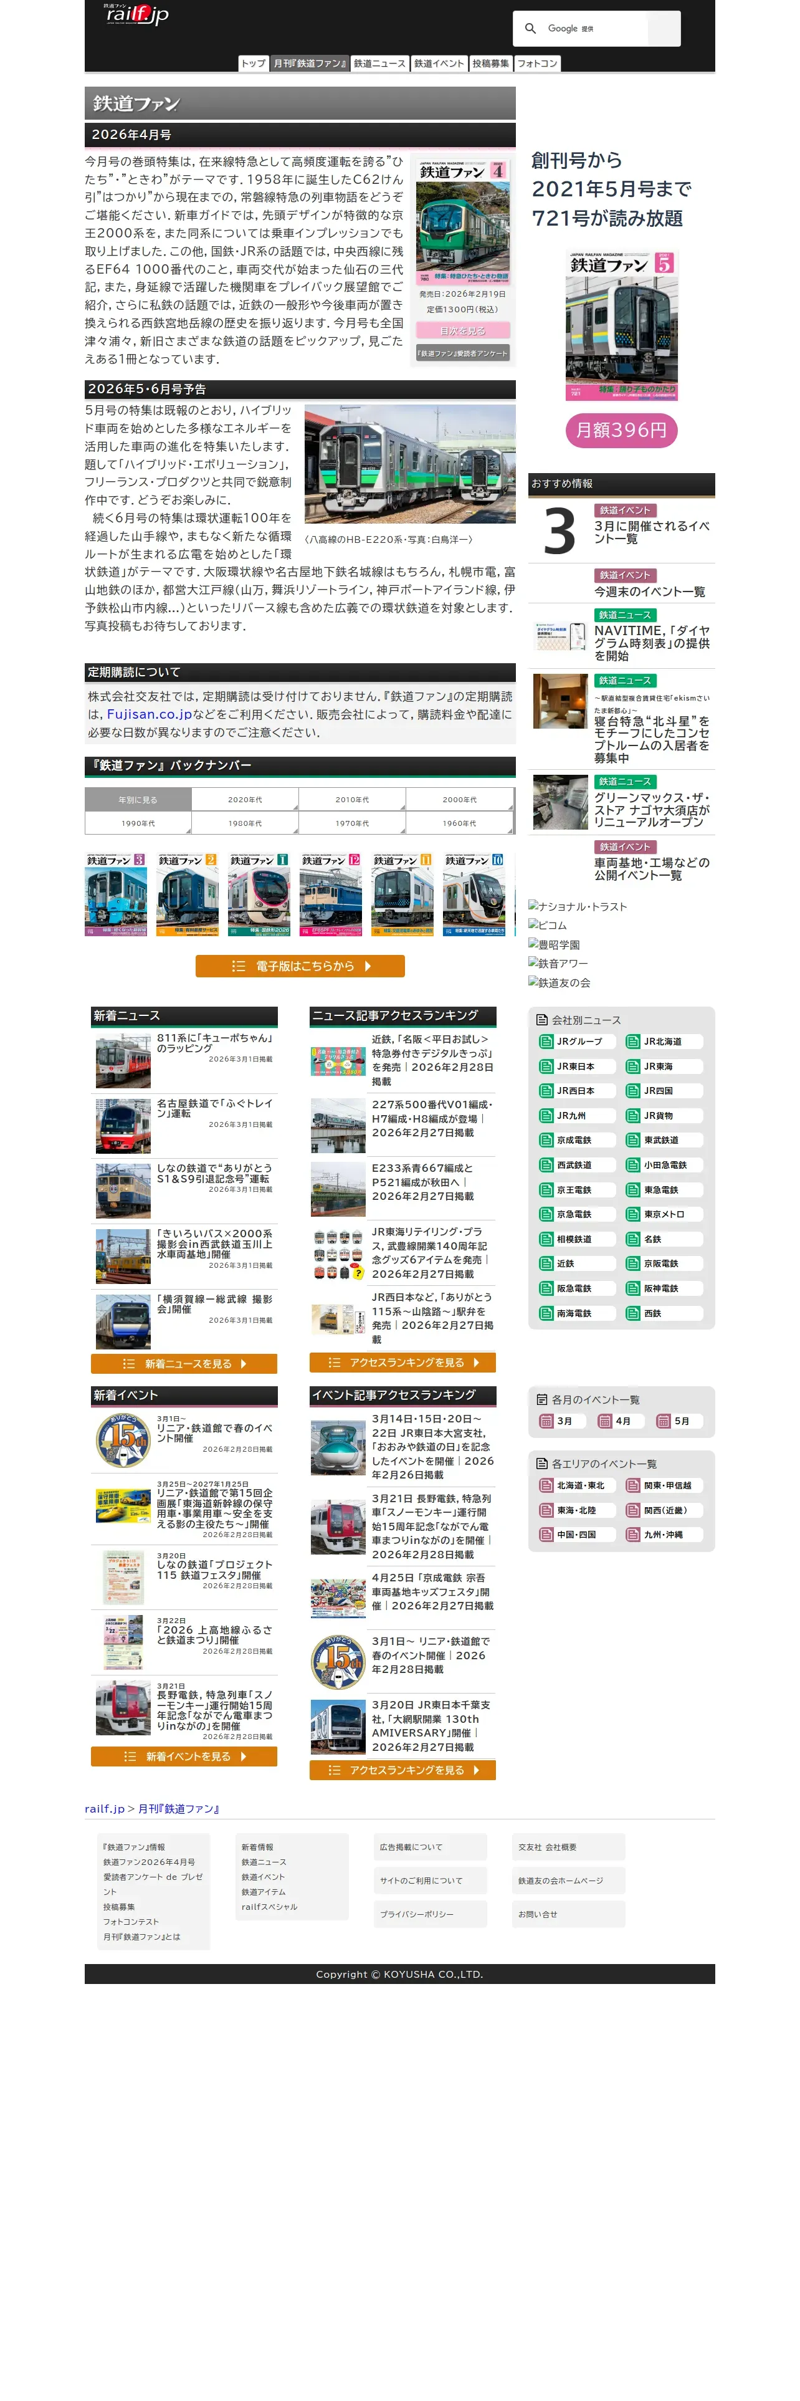Open the 月刊『鉄道ファン』 navigation tab
The width and height of the screenshot is (800, 2401).
310,64
